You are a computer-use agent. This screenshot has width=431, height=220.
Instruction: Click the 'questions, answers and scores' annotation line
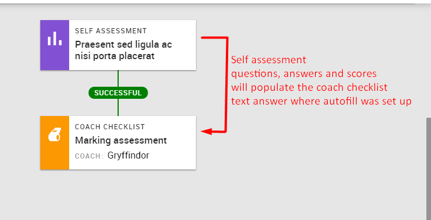click(x=304, y=74)
